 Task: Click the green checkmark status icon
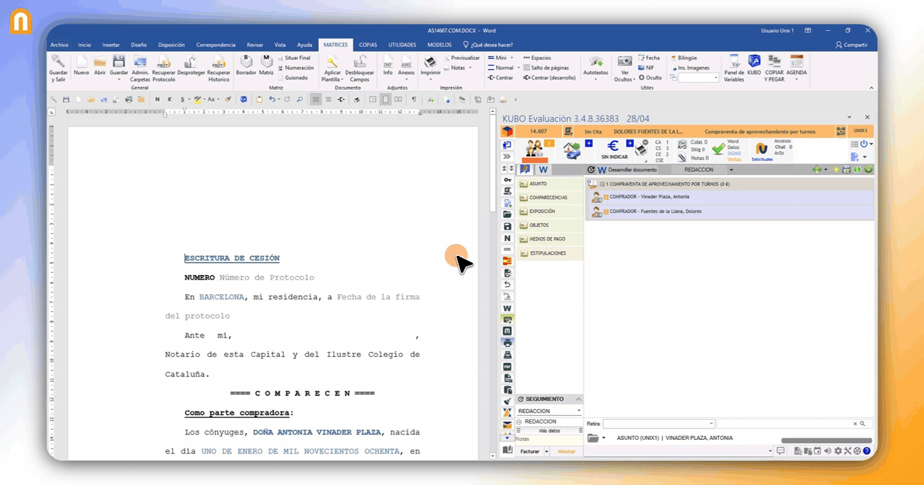point(718,149)
